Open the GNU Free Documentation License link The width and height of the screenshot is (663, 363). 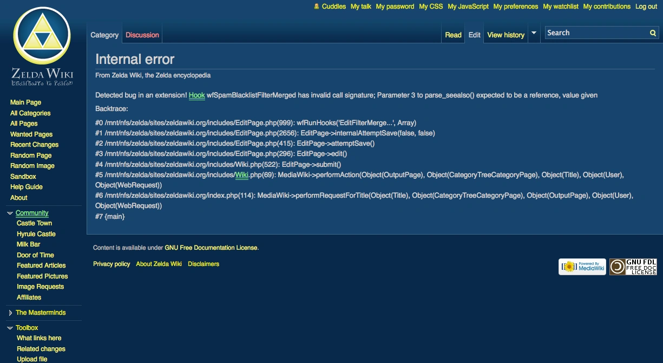click(x=211, y=248)
